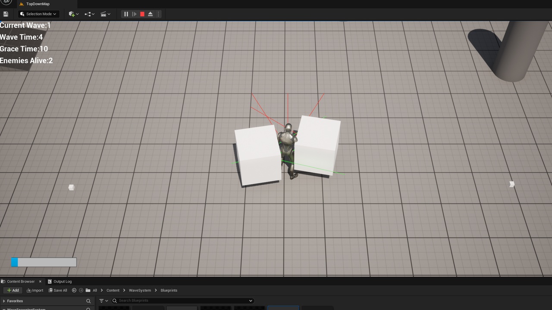Focus the Search Blueprints field
Image resolution: width=552 pixels, height=310 pixels.
182,301
